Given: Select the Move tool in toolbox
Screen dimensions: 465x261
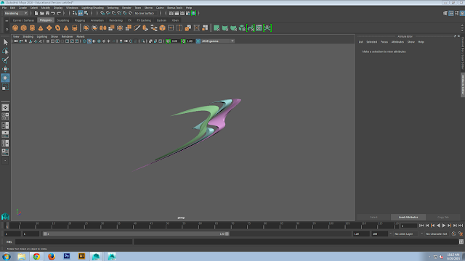Looking at the screenshot, I should coord(5,69).
